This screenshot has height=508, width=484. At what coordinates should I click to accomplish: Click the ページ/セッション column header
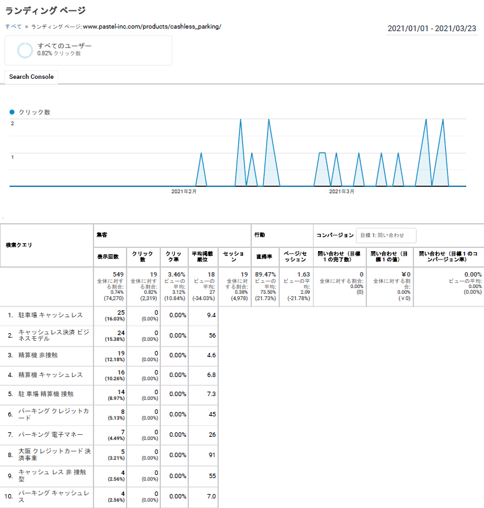[x=294, y=256]
